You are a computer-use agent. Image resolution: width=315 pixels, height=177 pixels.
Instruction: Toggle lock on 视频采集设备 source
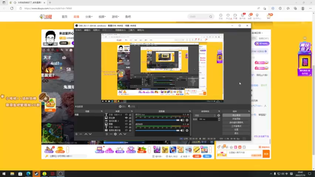coord(130,130)
